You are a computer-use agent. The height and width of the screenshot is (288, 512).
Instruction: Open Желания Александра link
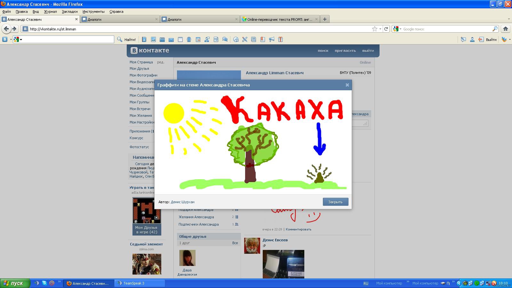tap(196, 217)
